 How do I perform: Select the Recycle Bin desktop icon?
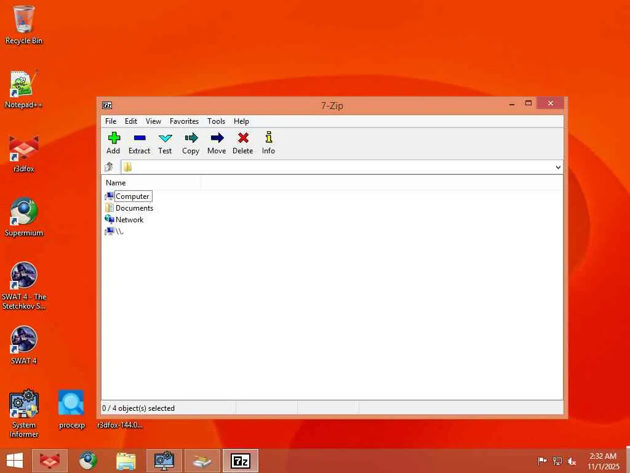point(24,25)
